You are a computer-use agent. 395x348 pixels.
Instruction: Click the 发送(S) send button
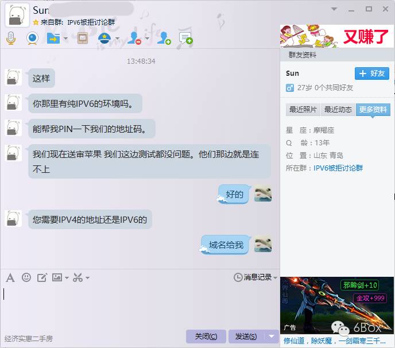[246, 337]
